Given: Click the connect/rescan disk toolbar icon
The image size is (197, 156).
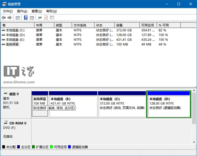Looking at the screenshot, I should pos(40,17).
